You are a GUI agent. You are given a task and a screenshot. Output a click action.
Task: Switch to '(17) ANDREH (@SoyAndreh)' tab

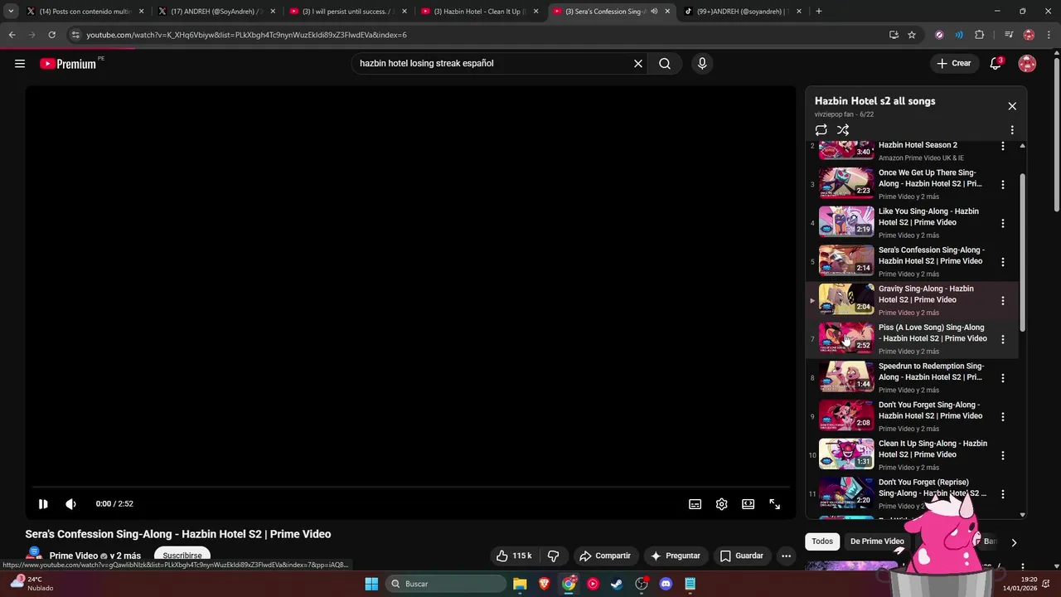coord(217,12)
